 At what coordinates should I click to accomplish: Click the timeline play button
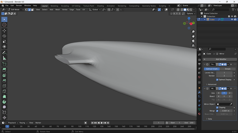[x=102, y=123]
